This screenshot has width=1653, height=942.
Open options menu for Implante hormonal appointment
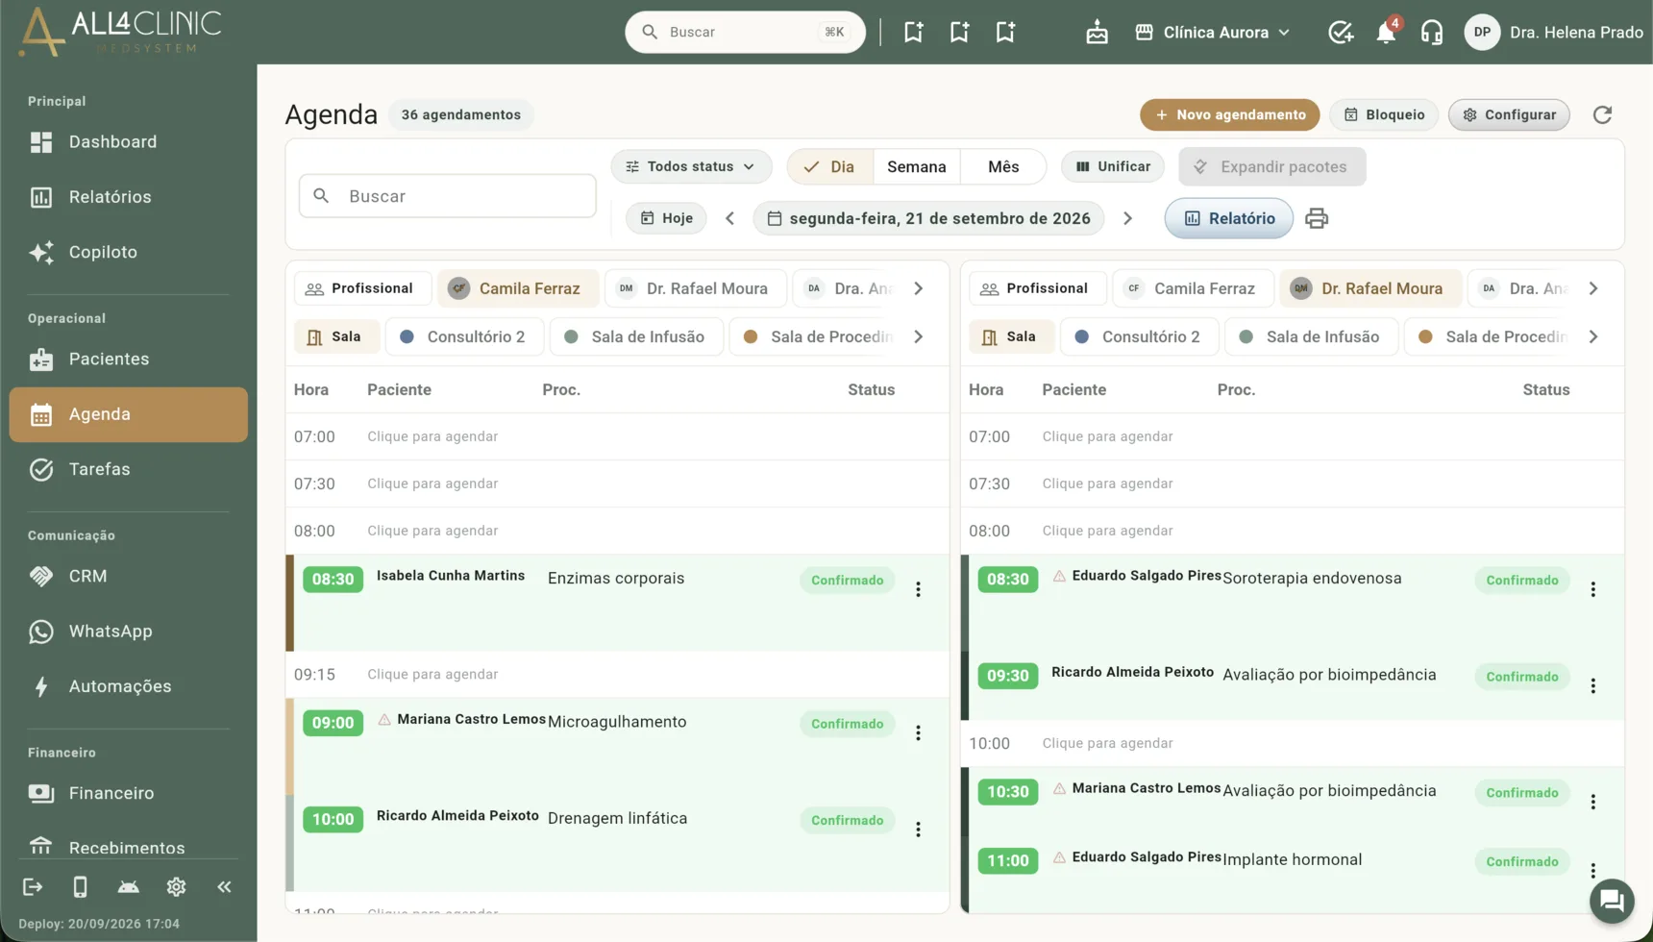point(1592,870)
